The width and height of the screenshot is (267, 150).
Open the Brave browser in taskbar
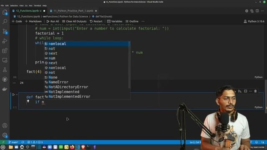[x=83, y=147]
